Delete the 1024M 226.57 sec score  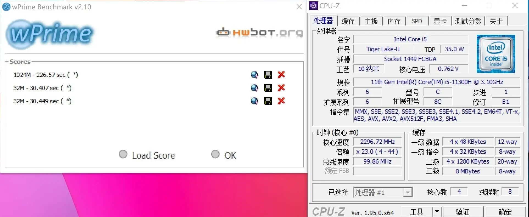[281, 75]
